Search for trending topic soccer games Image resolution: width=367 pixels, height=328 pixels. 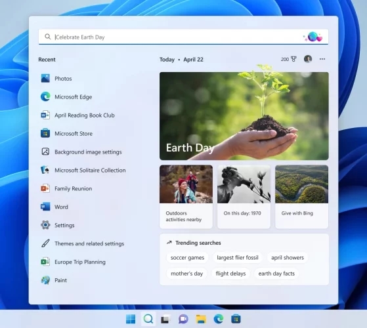pos(187,258)
